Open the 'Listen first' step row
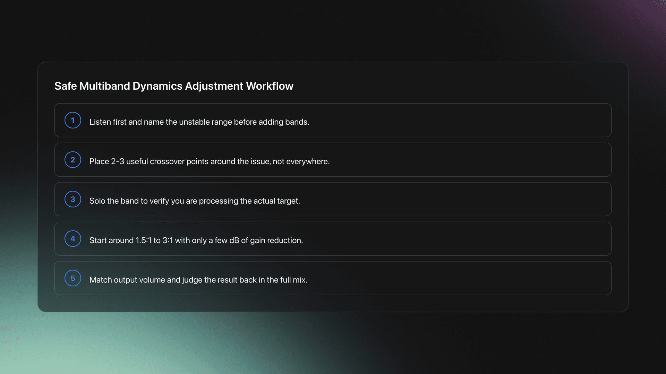 tap(333, 120)
